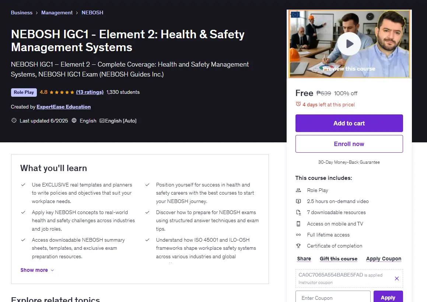Screen dimensions: 427x302
Task: Click the 'Understand how ISO 45001' learning item
Action: pos(206,248)
